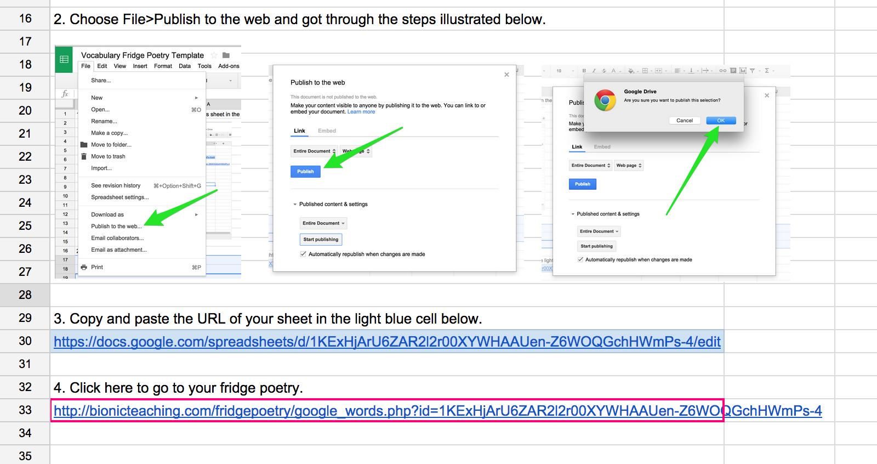
Task: Expand the Download as submenu arrow
Action: click(197, 214)
